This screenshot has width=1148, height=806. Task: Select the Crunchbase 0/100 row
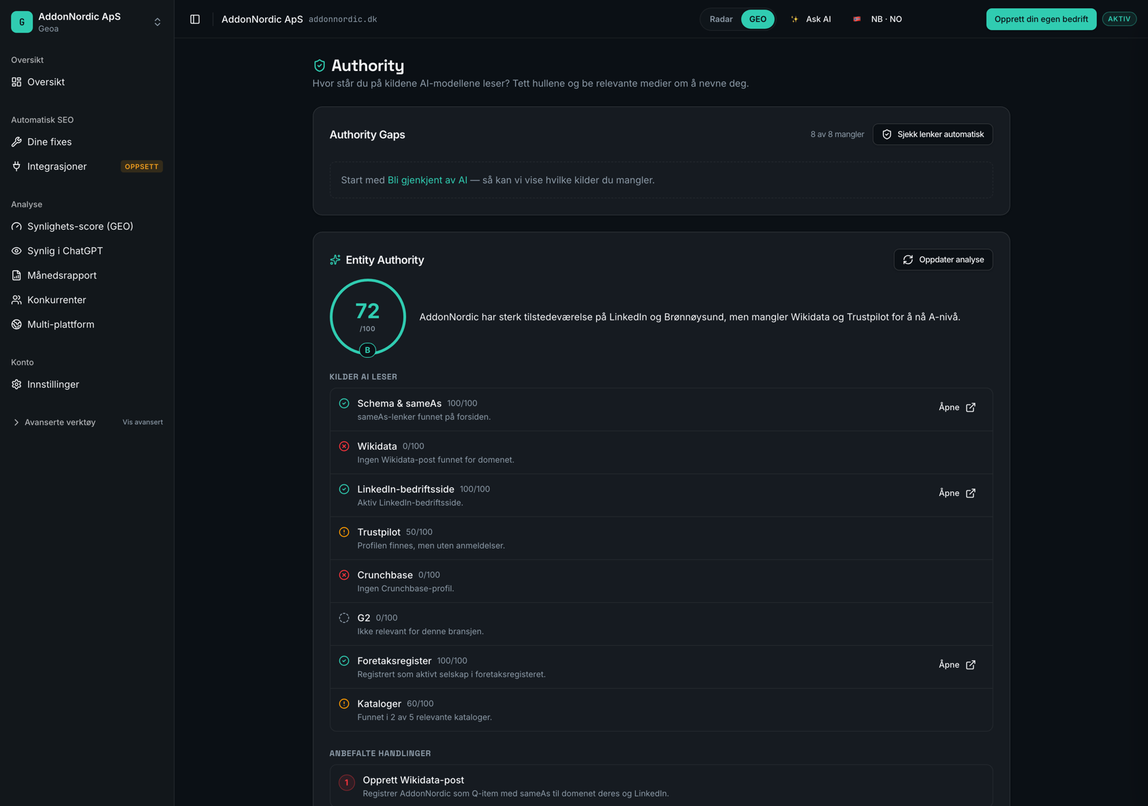[x=661, y=581]
